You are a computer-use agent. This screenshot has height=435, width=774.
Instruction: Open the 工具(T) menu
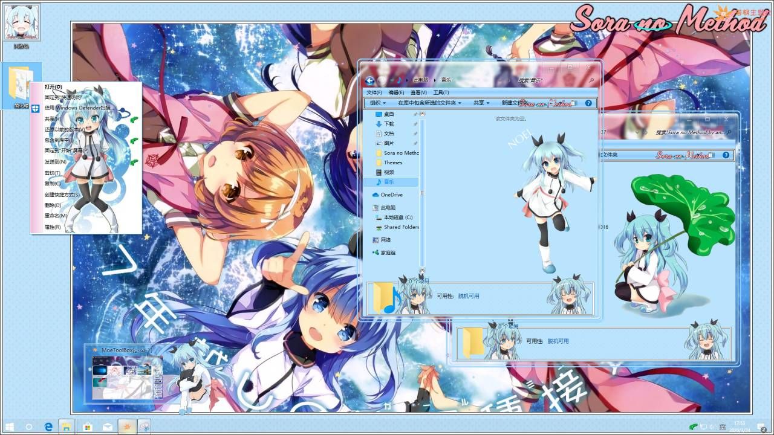[x=441, y=92]
